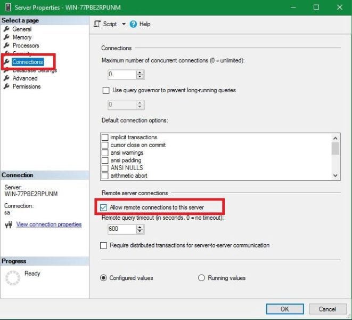Click the connection properties plug icon
This screenshot has width=352, height=320.
(x=9, y=225)
